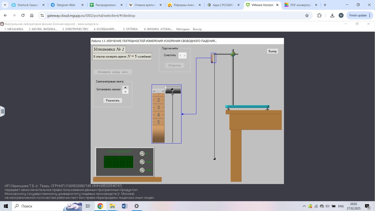The image size is (375, 211).
Task: Open Settings gear from the taskbar
Action: tap(137, 206)
